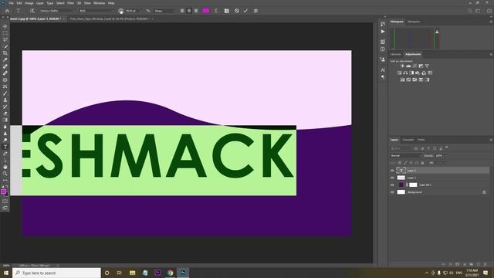The image size is (494, 278).
Task: Open the File menu
Action: pyautogui.click(x=11, y=3)
